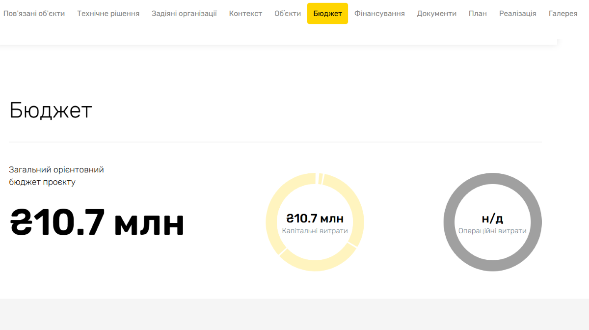
Task: Click the н/д value inside gray donut
Action: point(492,219)
